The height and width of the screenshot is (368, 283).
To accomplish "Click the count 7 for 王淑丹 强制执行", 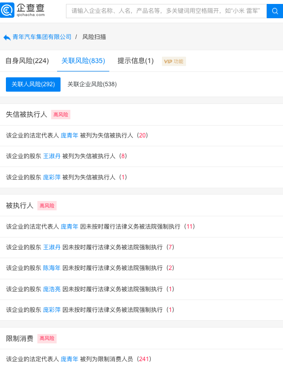I will [x=170, y=247].
